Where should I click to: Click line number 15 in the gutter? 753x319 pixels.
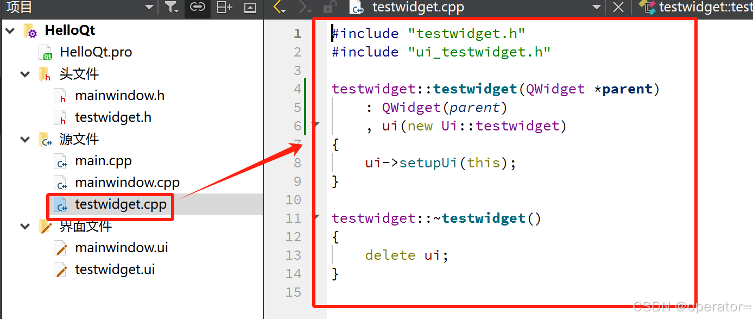(x=293, y=292)
